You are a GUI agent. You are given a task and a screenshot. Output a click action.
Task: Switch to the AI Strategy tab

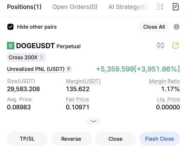coord(128,7)
